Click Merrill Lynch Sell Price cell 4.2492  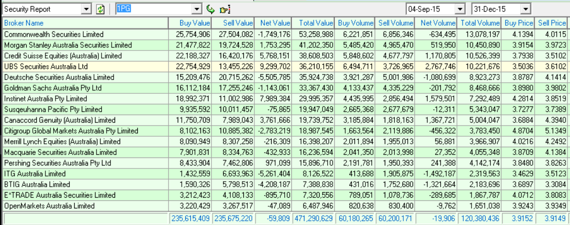coord(551,142)
